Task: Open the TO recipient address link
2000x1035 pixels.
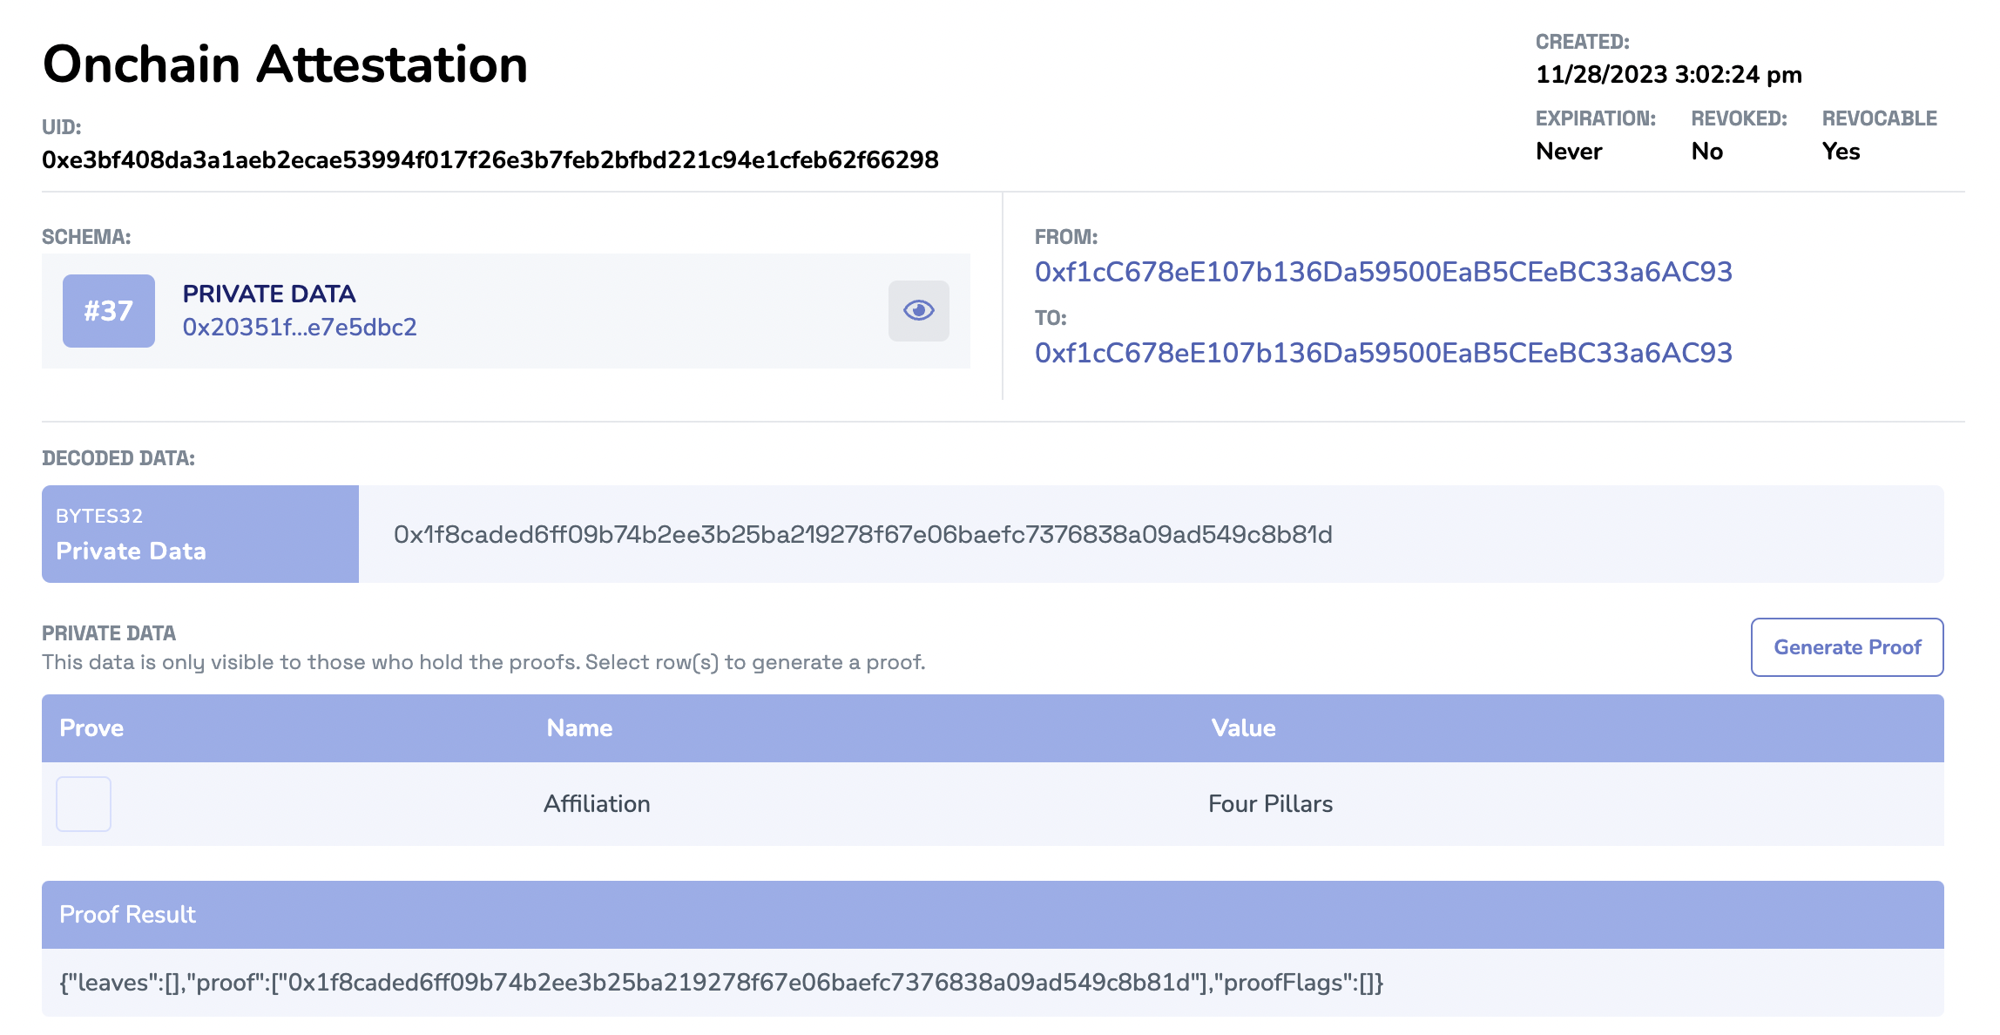Action: click(1382, 353)
